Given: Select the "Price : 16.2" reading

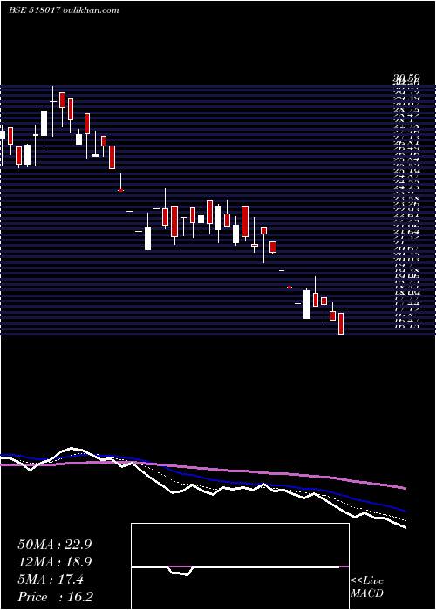Looking at the screenshot, I should [x=55, y=597].
